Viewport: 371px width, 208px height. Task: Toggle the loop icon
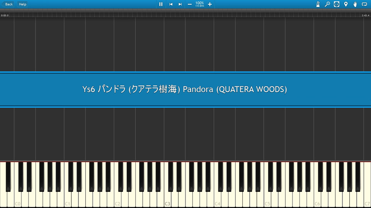click(x=364, y=4)
